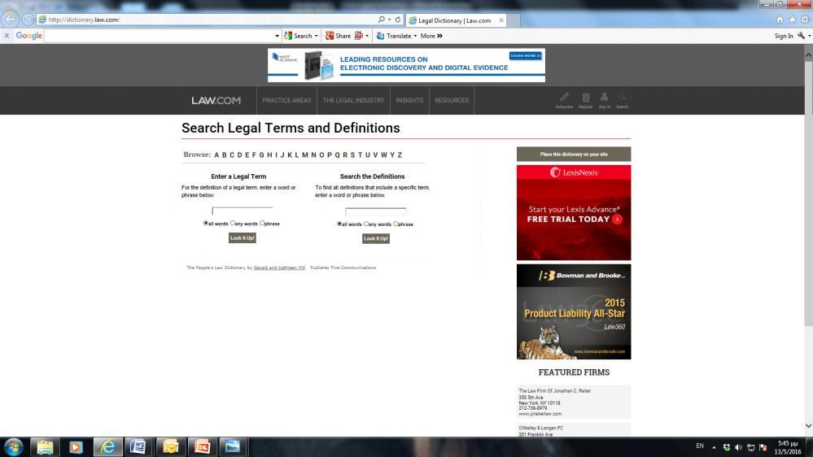Select 'all words' under Search the Definitions
This screenshot has height=457, width=813.
point(339,224)
